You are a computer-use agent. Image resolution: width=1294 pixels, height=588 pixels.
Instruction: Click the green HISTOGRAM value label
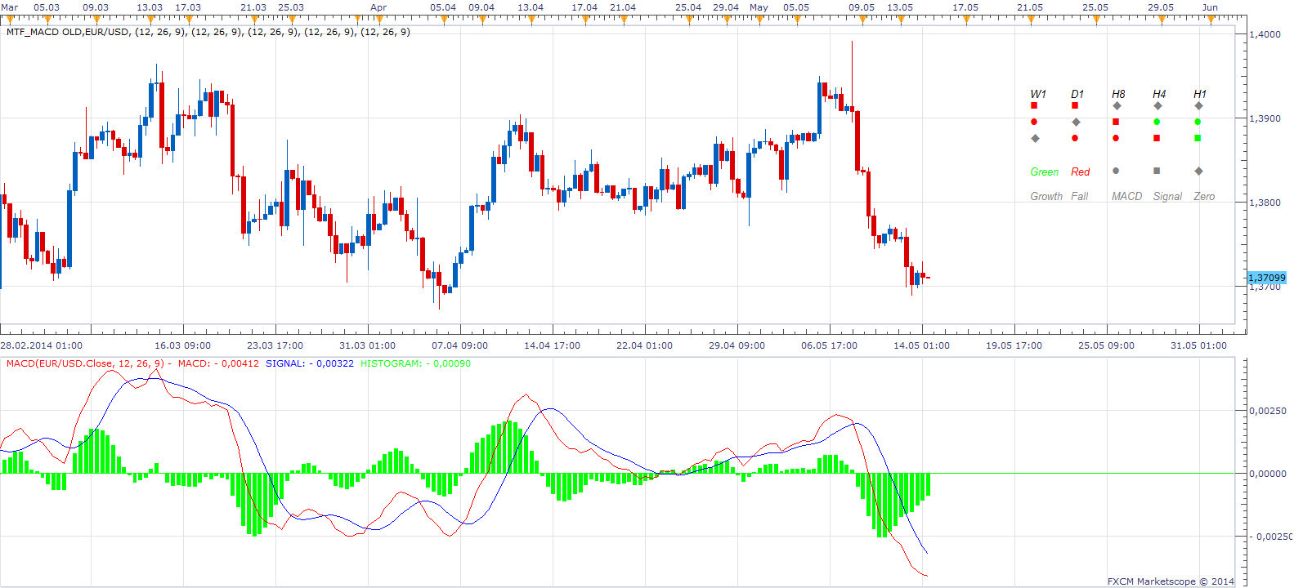tap(415, 363)
